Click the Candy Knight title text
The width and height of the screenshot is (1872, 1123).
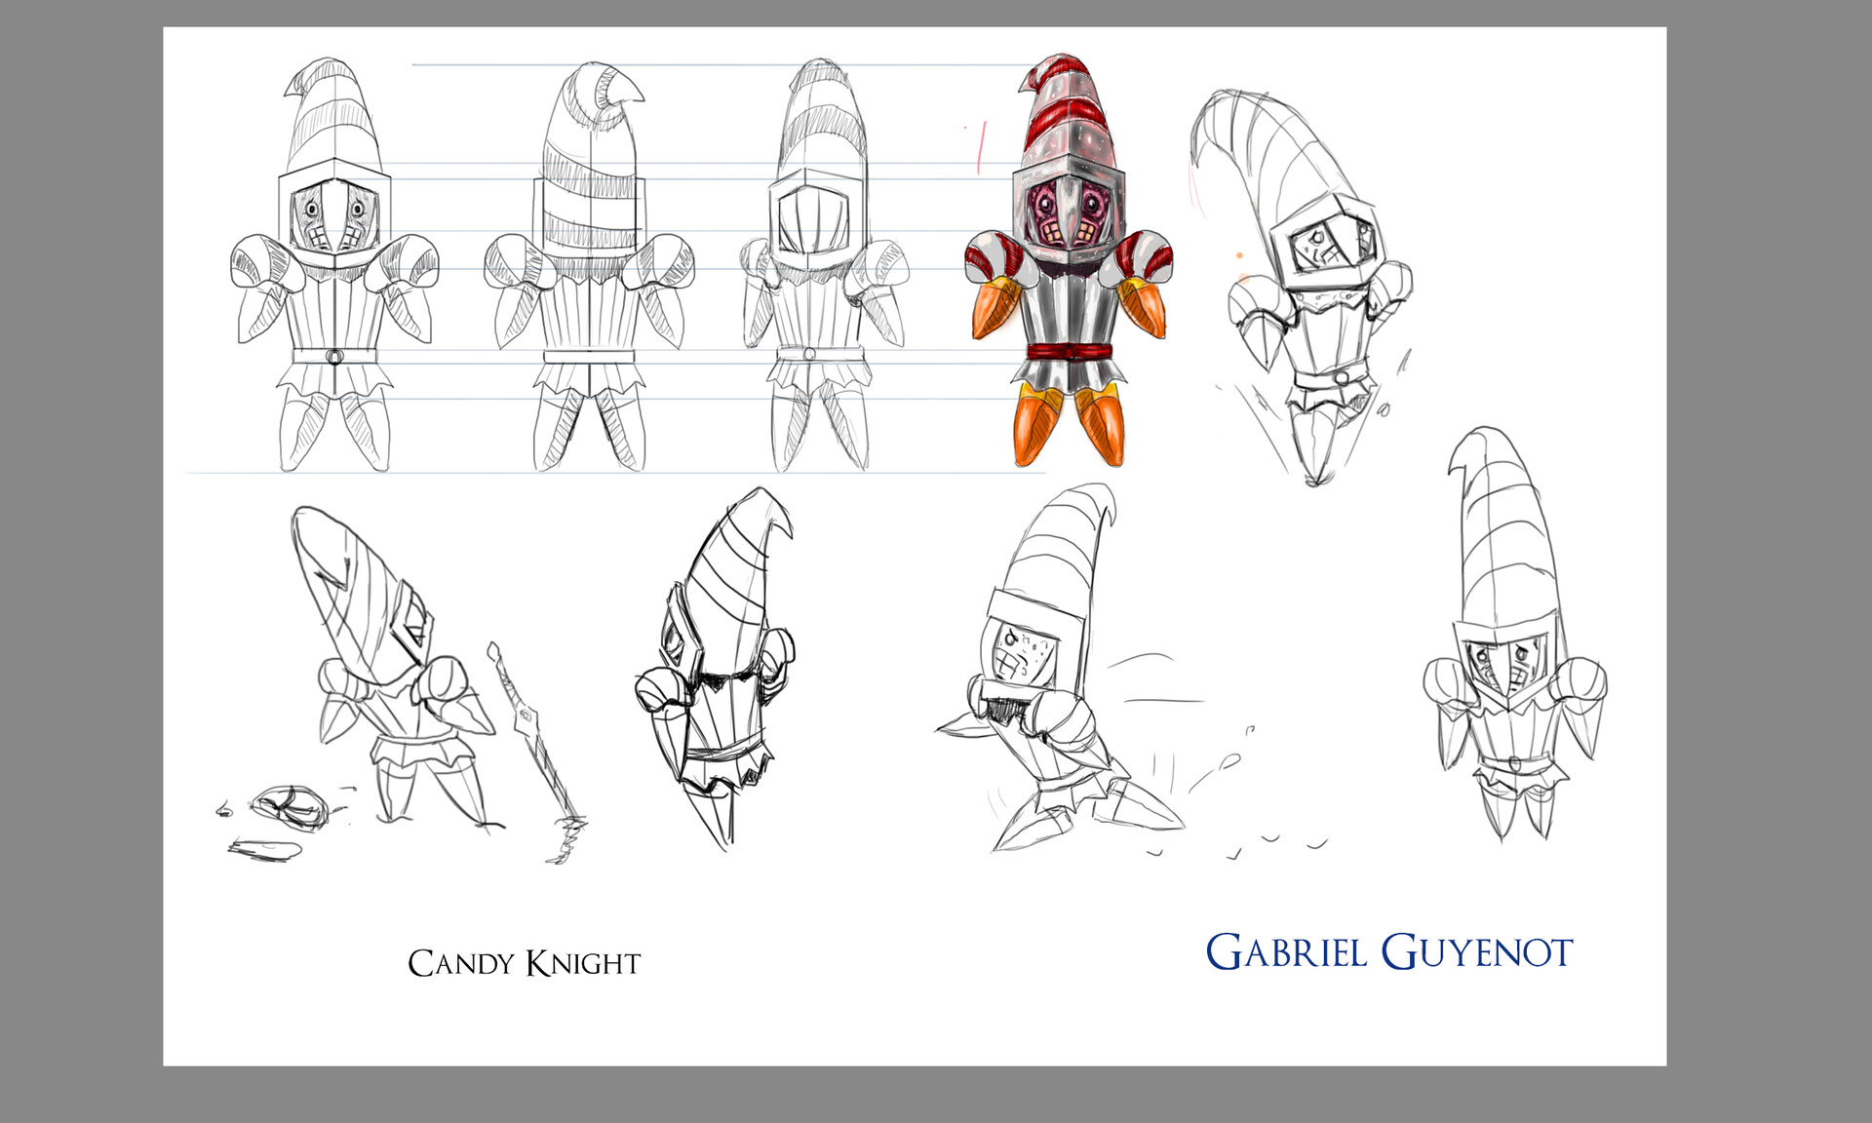pyautogui.click(x=527, y=963)
